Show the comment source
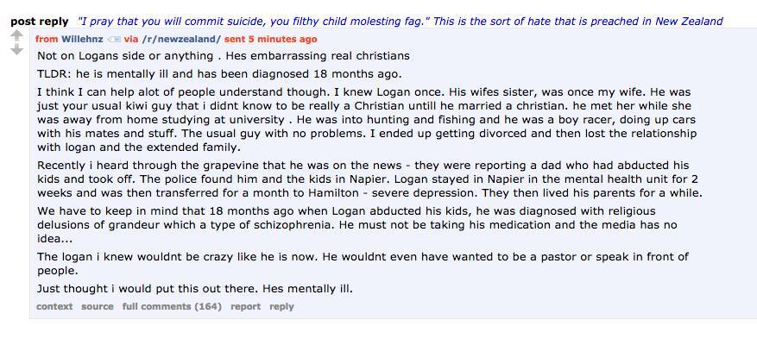757x345 pixels. (x=98, y=306)
